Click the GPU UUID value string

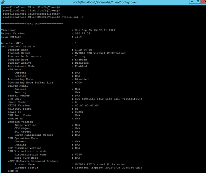click(109, 99)
